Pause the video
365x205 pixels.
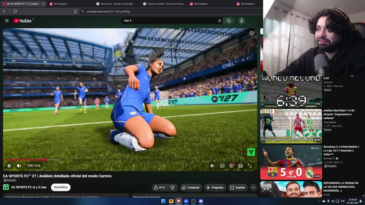[x=9, y=166]
